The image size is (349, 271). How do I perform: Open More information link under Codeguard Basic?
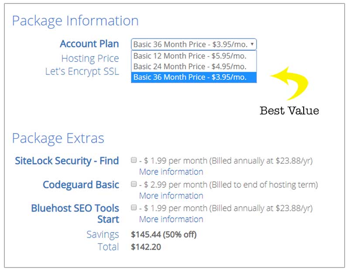click(171, 196)
